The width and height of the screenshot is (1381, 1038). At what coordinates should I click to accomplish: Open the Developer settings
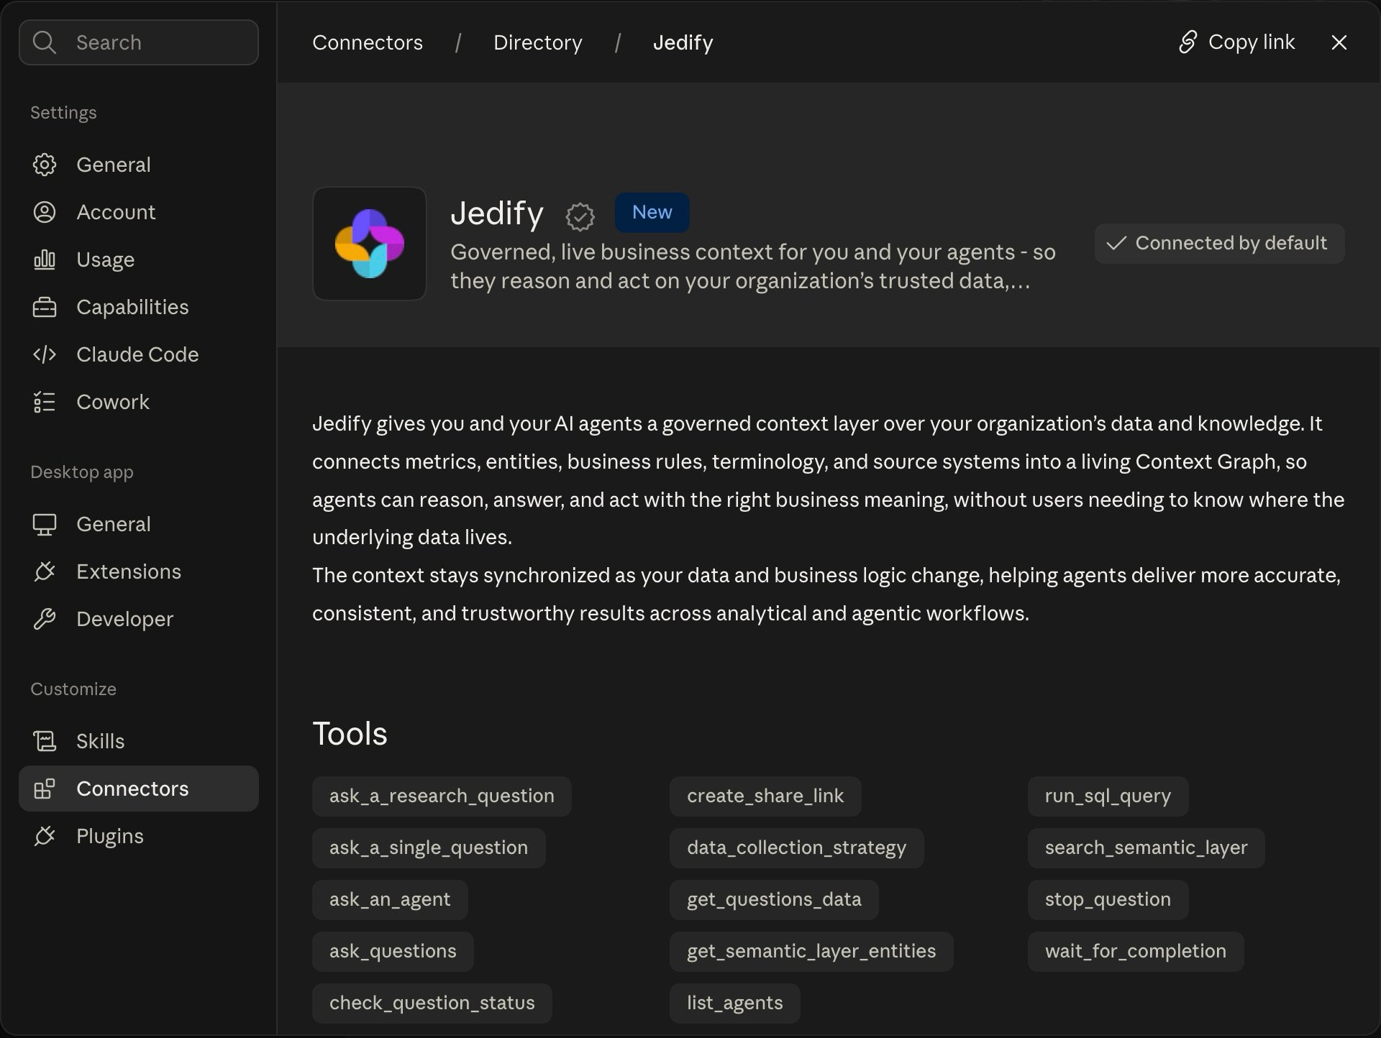tap(139, 619)
